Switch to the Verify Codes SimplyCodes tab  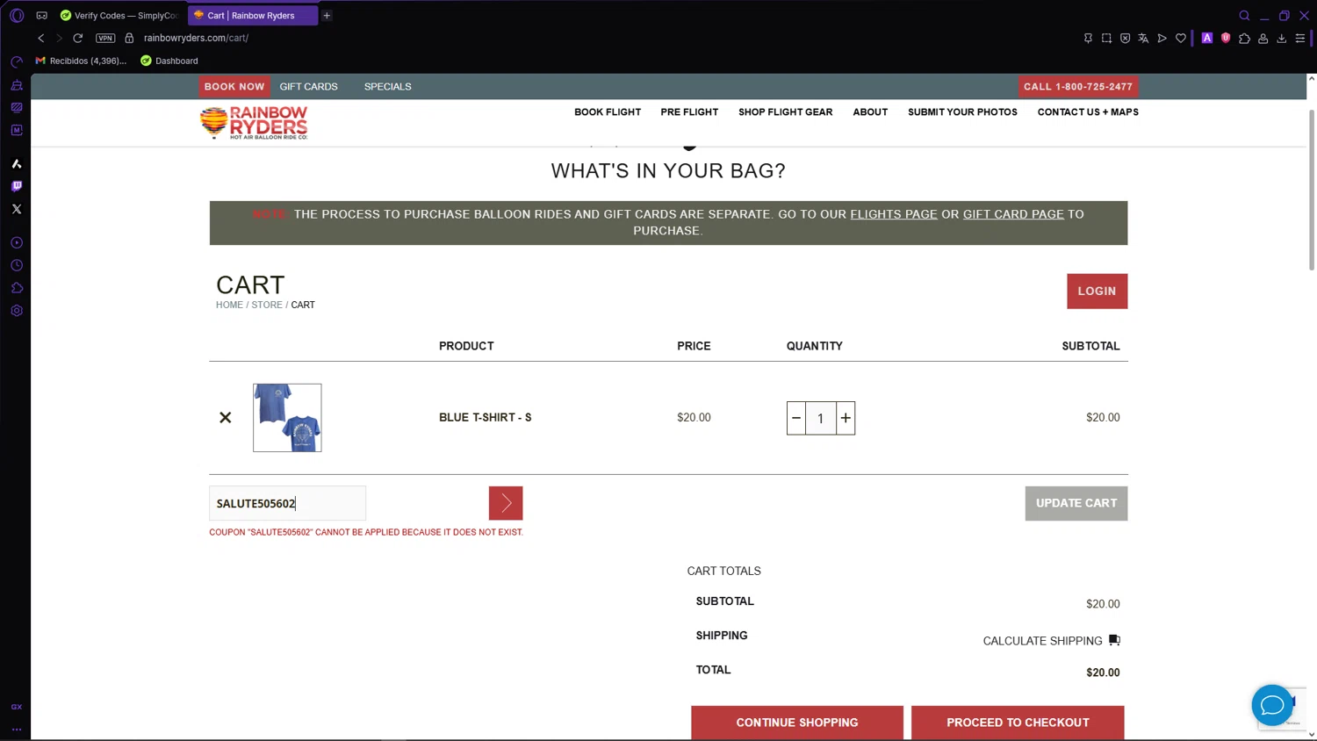tap(119, 16)
